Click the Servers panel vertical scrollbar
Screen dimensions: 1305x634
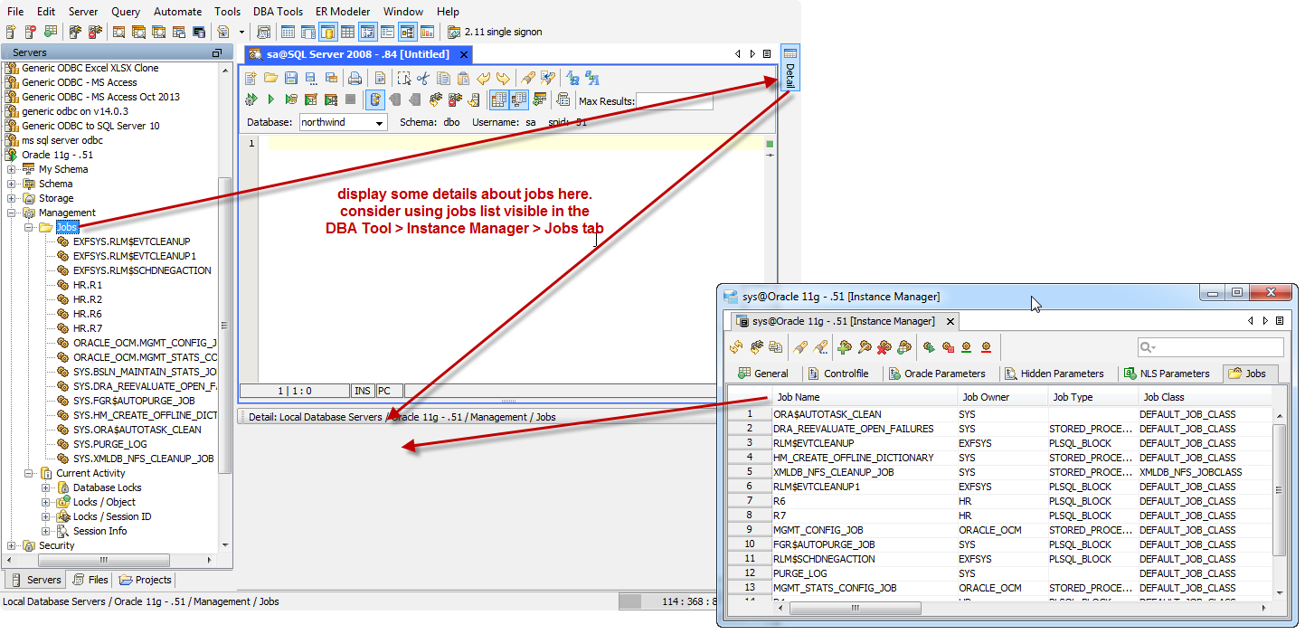tap(225, 326)
